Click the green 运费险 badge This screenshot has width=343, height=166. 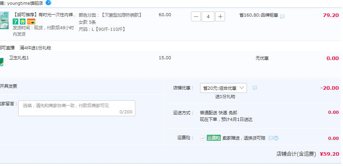pyautogui.click(x=214, y=138)
